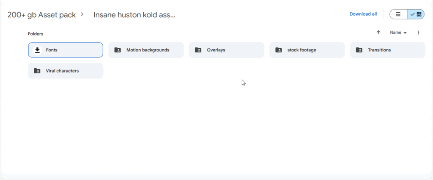This screenshot has width=433, height=180.
Task: Click the Overlays shared folder icon
Action: pos(198,50)
